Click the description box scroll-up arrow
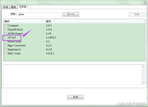 coord(143,67)
